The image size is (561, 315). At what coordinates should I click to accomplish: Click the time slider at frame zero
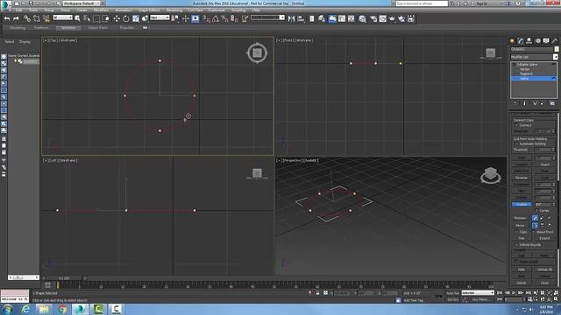click(58, 285)
